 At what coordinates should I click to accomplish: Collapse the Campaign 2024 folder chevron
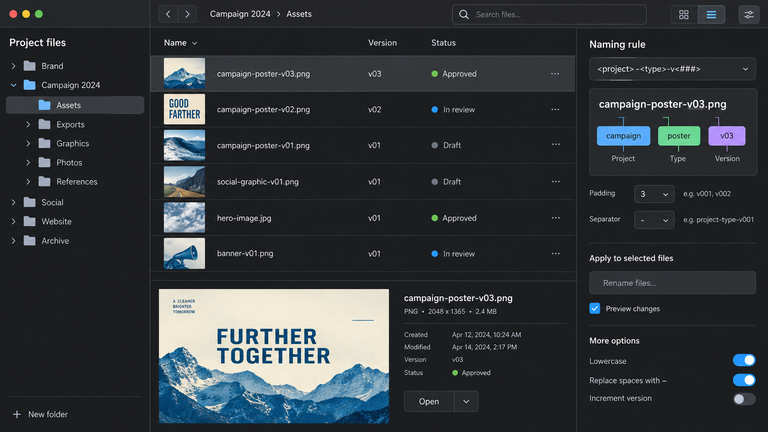(x=14, y=85)
